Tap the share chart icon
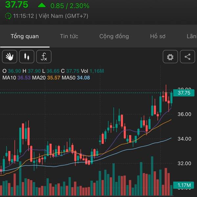 pyautogui.click(x=187, y=57)
